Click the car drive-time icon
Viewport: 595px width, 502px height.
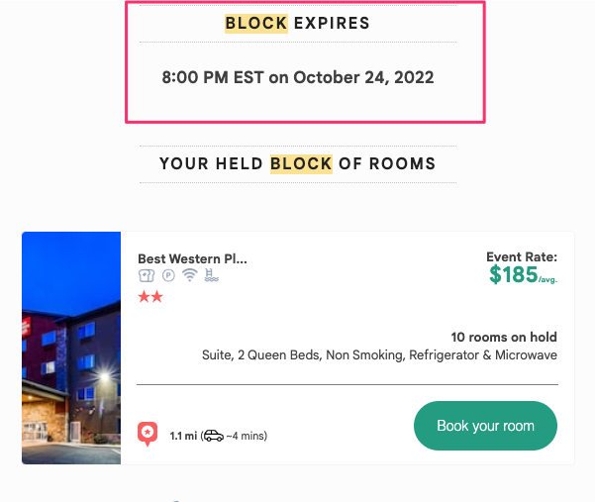214,436
